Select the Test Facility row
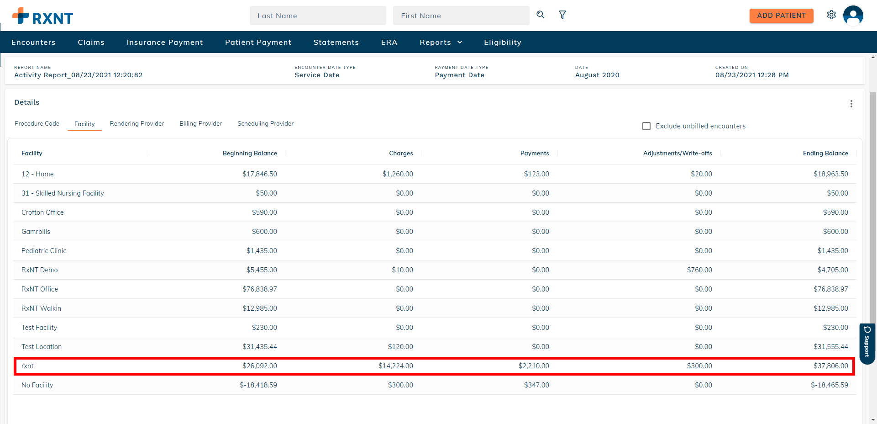Viewport: 877px width, 424px height. pyautogui.click(x=435, y=328)
